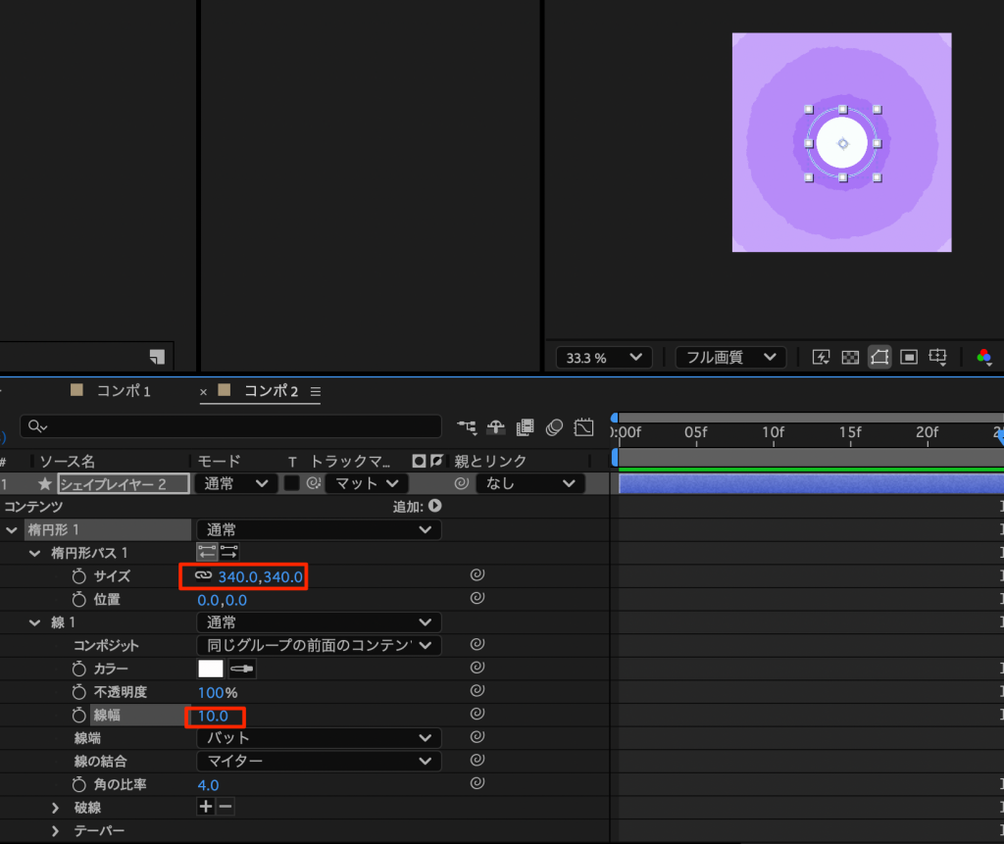
Task: Open the フル画質 resolution dropdown
Action: tap(729, 358)
